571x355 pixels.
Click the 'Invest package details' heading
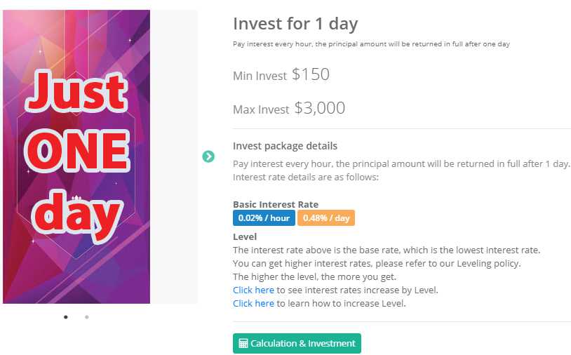tap(285, 146)
